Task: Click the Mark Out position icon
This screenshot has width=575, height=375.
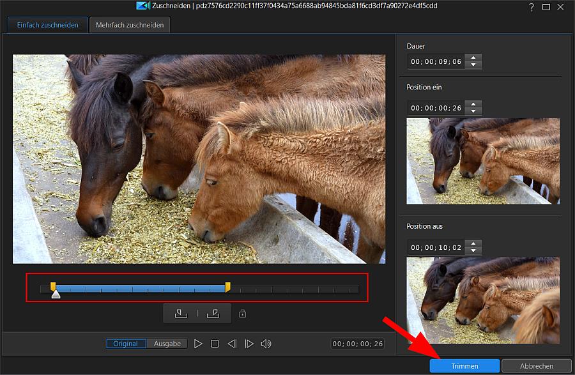Action: click(213, 313)
